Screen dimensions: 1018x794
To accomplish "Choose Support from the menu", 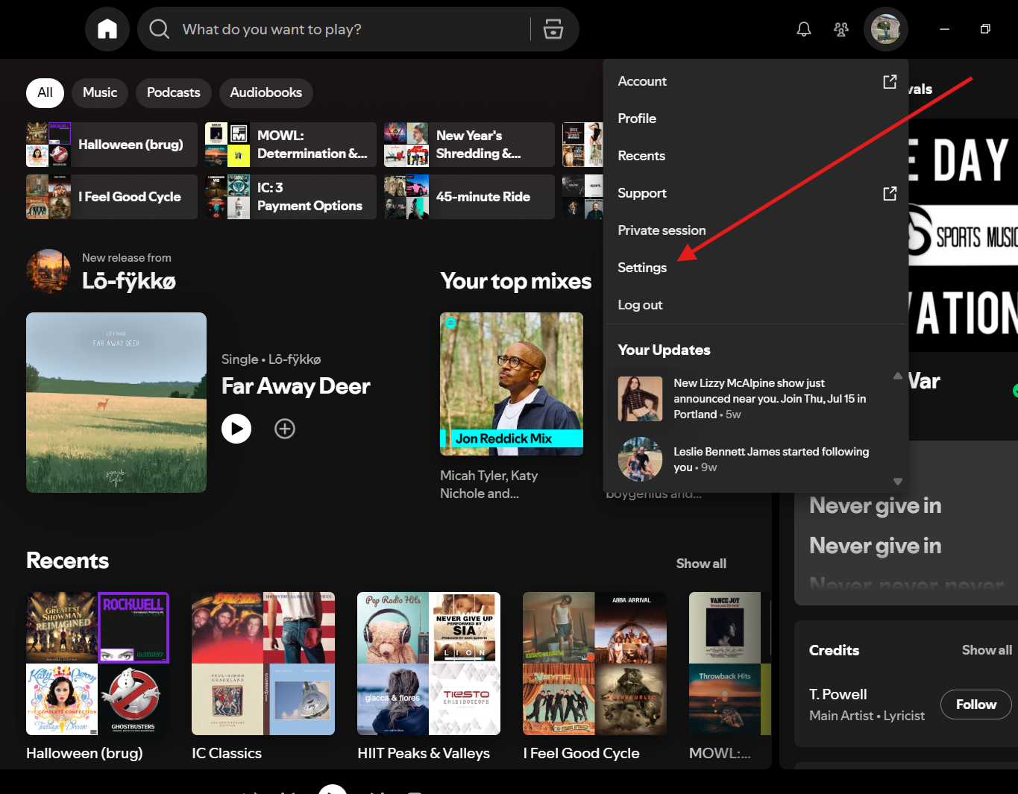I will pyautogui.click(x=755, y=193).
